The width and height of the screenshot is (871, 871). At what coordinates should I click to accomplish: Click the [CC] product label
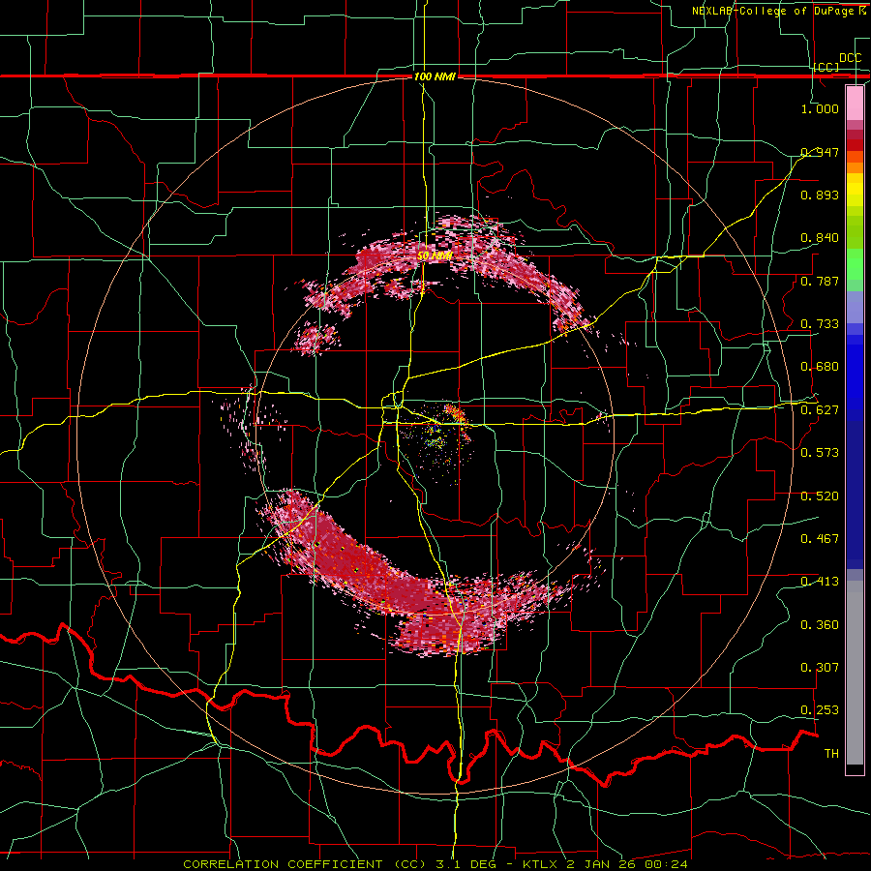pos(826,67)
